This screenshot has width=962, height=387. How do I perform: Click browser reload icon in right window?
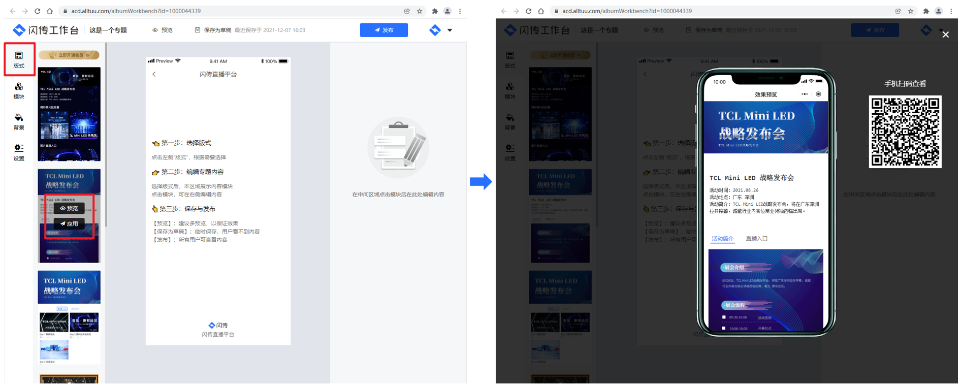pos(528,11)
